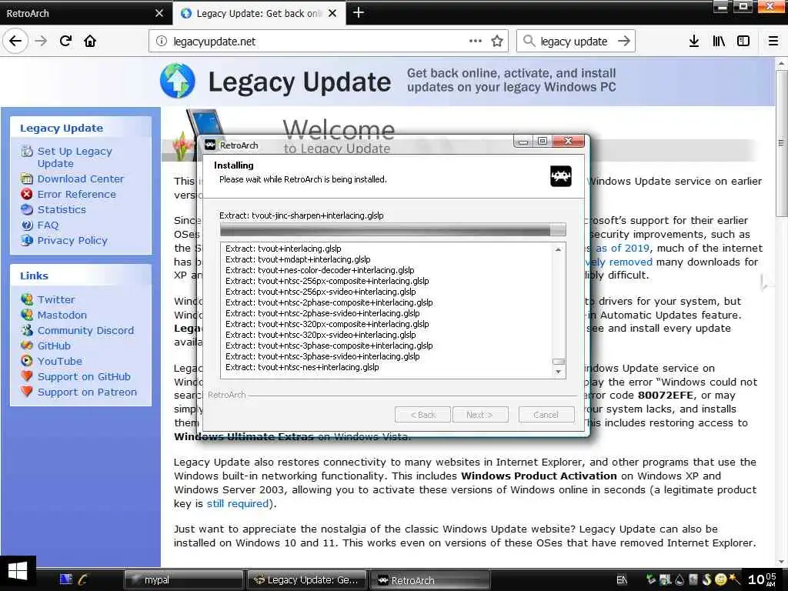Reload the legacyupdate.net page
Viewport: 788px width, 591px height.
[65, 42]
